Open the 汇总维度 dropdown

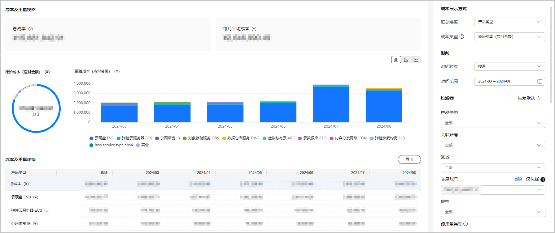509,22
